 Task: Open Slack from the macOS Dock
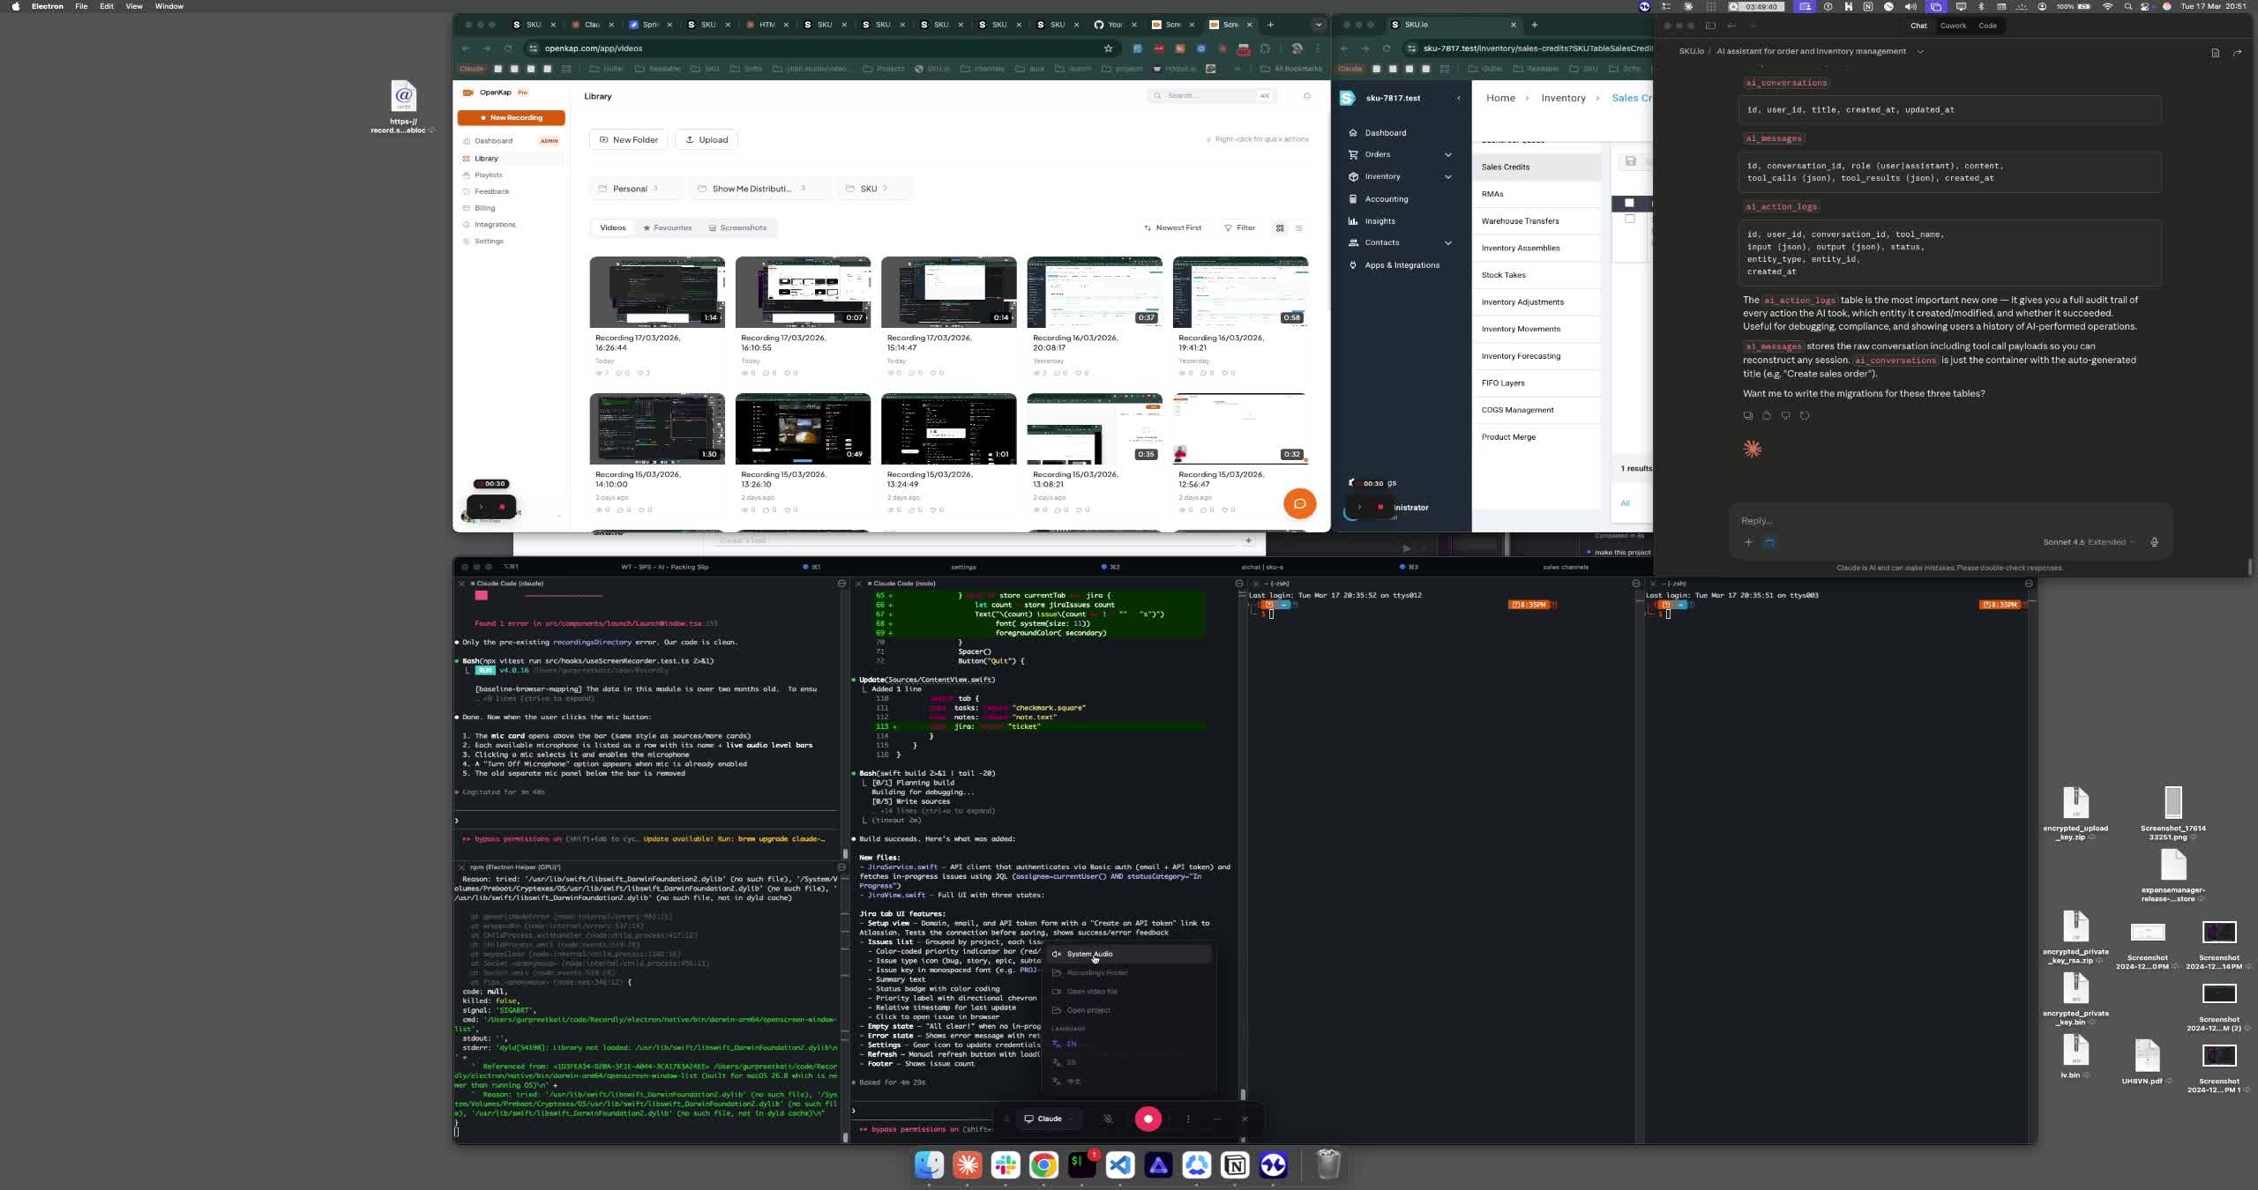(1006, 1165)
